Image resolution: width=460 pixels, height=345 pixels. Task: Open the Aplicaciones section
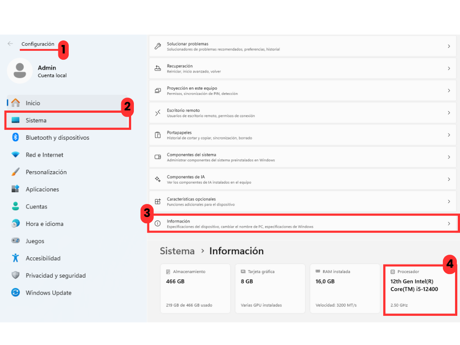(42, 190)
